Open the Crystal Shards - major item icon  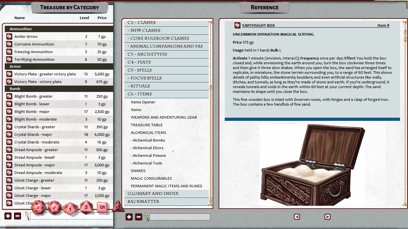9,135
